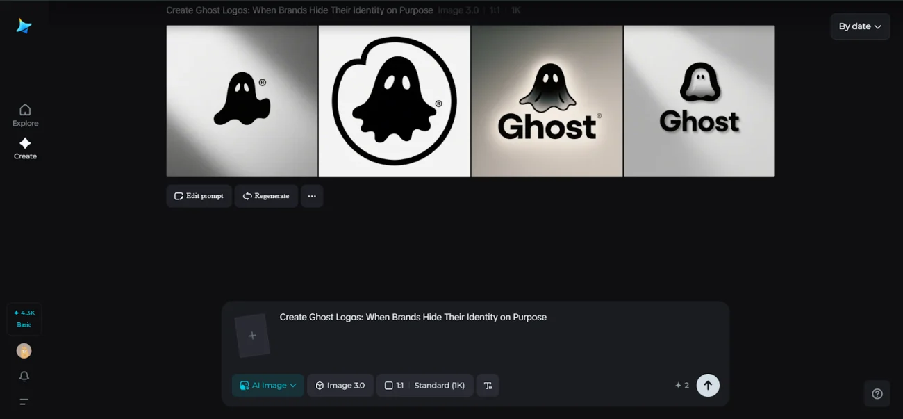Click the Regenerate button
The width and height of the screenshot is (903, 419).
pos(266,196)
